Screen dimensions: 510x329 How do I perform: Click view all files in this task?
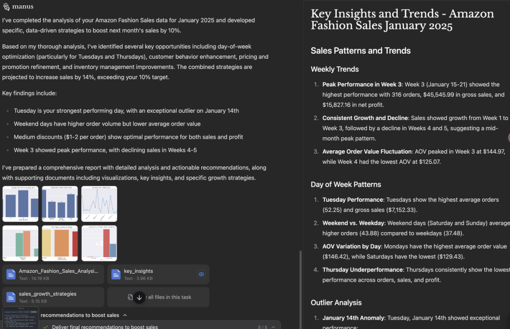(x=169, y=297)
